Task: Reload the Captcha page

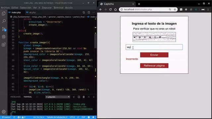Action: tap(110, 10)
